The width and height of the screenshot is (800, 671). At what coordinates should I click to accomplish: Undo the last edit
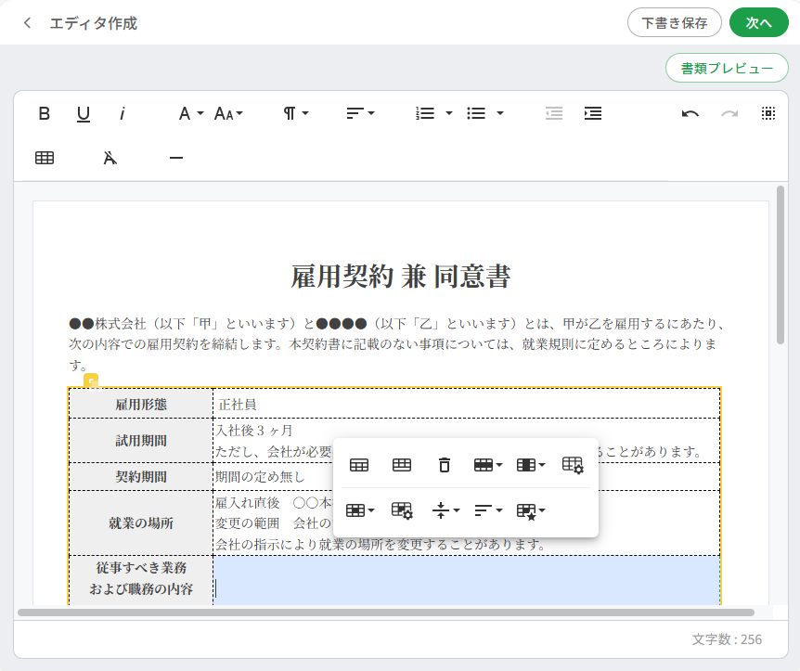click(x=690, y=113)
